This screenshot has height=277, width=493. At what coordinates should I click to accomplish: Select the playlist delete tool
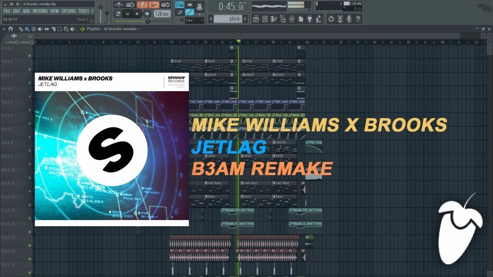pos(34,29)
